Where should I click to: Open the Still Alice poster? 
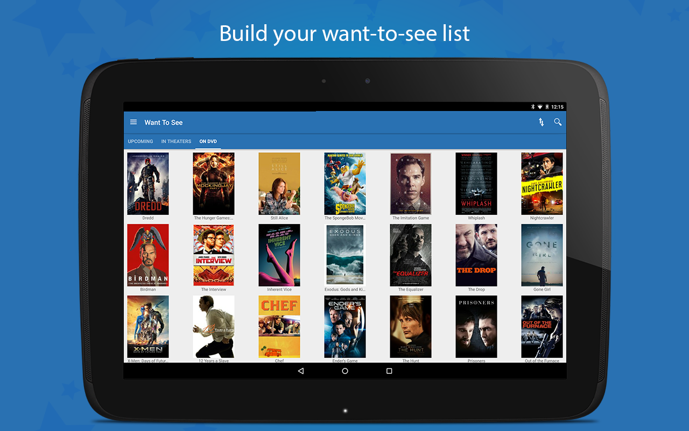coord(279,184)
